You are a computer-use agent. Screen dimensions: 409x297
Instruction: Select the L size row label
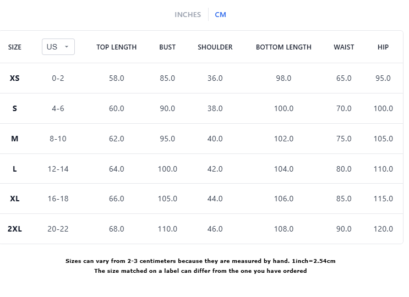(x=15, y=169)
